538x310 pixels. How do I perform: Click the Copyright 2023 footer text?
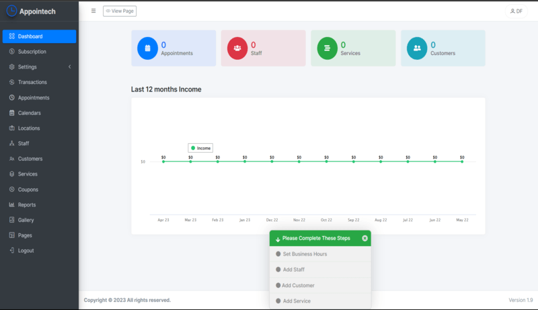coord(127,300)
